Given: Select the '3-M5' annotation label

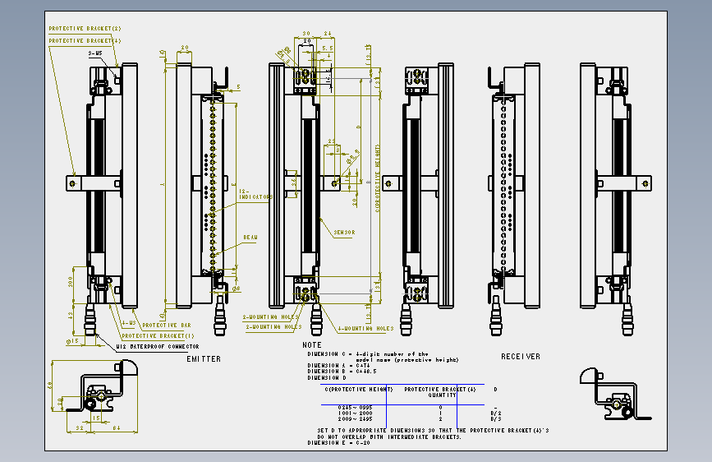Looking at the screenshot, I should pos(95,53).
